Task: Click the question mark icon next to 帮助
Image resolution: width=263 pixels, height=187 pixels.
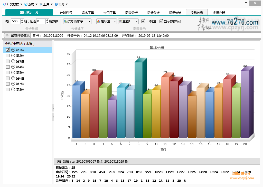Action: (x=56, y=4)
